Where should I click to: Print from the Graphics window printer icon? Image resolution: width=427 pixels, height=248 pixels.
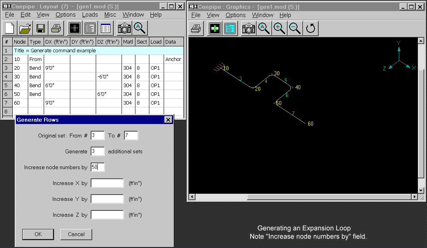click(196, 29)
